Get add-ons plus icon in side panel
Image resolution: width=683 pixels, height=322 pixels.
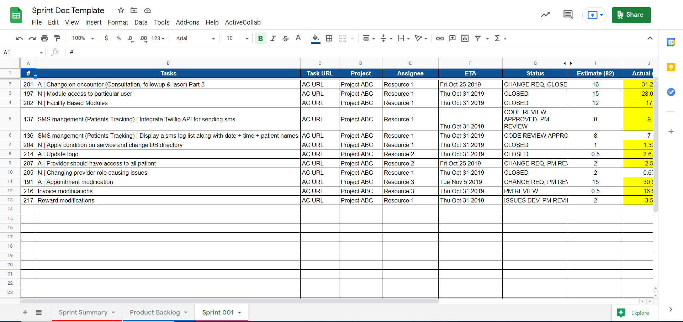(671, 132)
